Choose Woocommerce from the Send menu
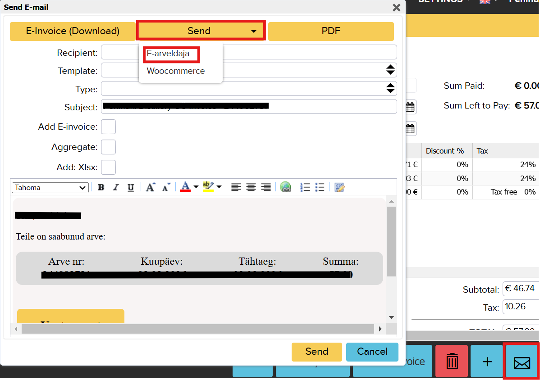This screenshot has height=380, width=540. [x=176, y=71]
